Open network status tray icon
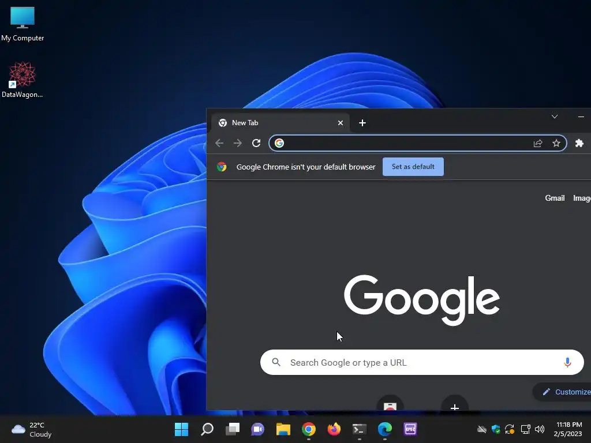The image size is (591, 443). click(x=526, y=429)
